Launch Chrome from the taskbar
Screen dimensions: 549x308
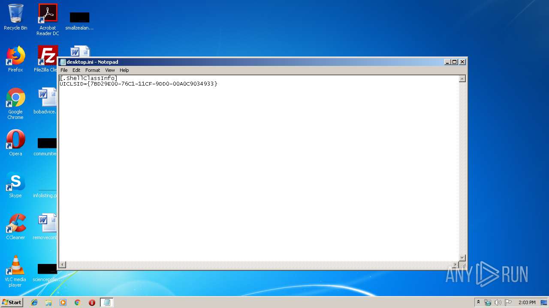point(77,302)
